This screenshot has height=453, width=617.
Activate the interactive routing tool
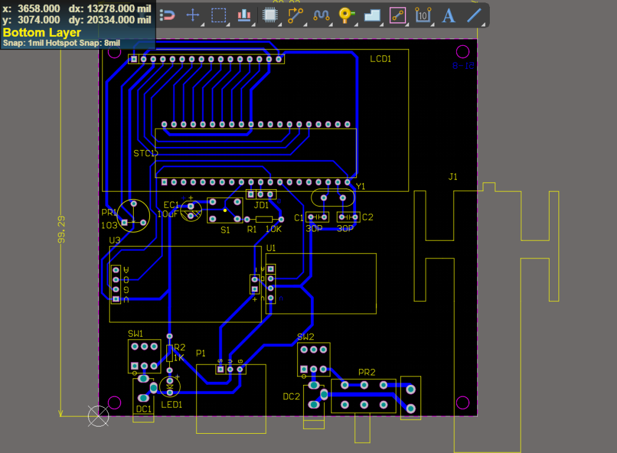pyautogui.click(x=295, y=15)
